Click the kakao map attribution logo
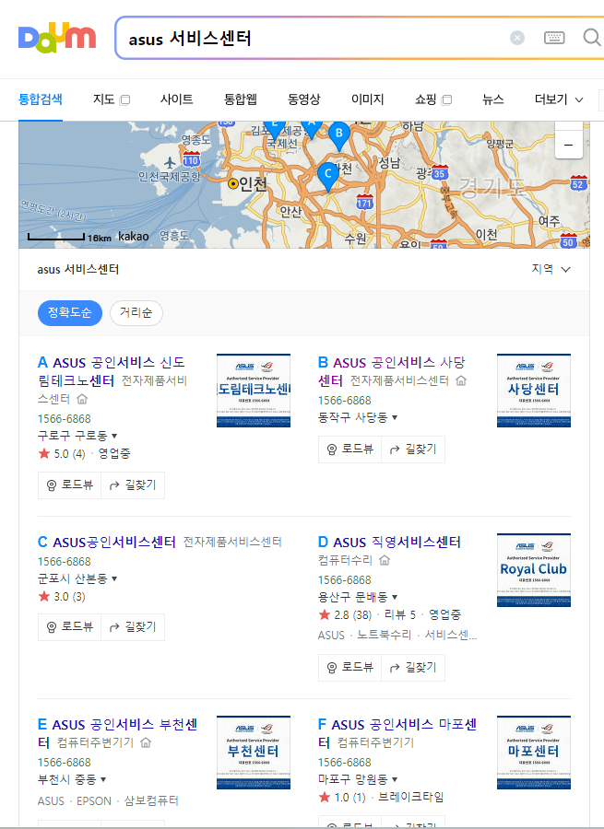The image size is (604, 829). click(x=134, y=237)
